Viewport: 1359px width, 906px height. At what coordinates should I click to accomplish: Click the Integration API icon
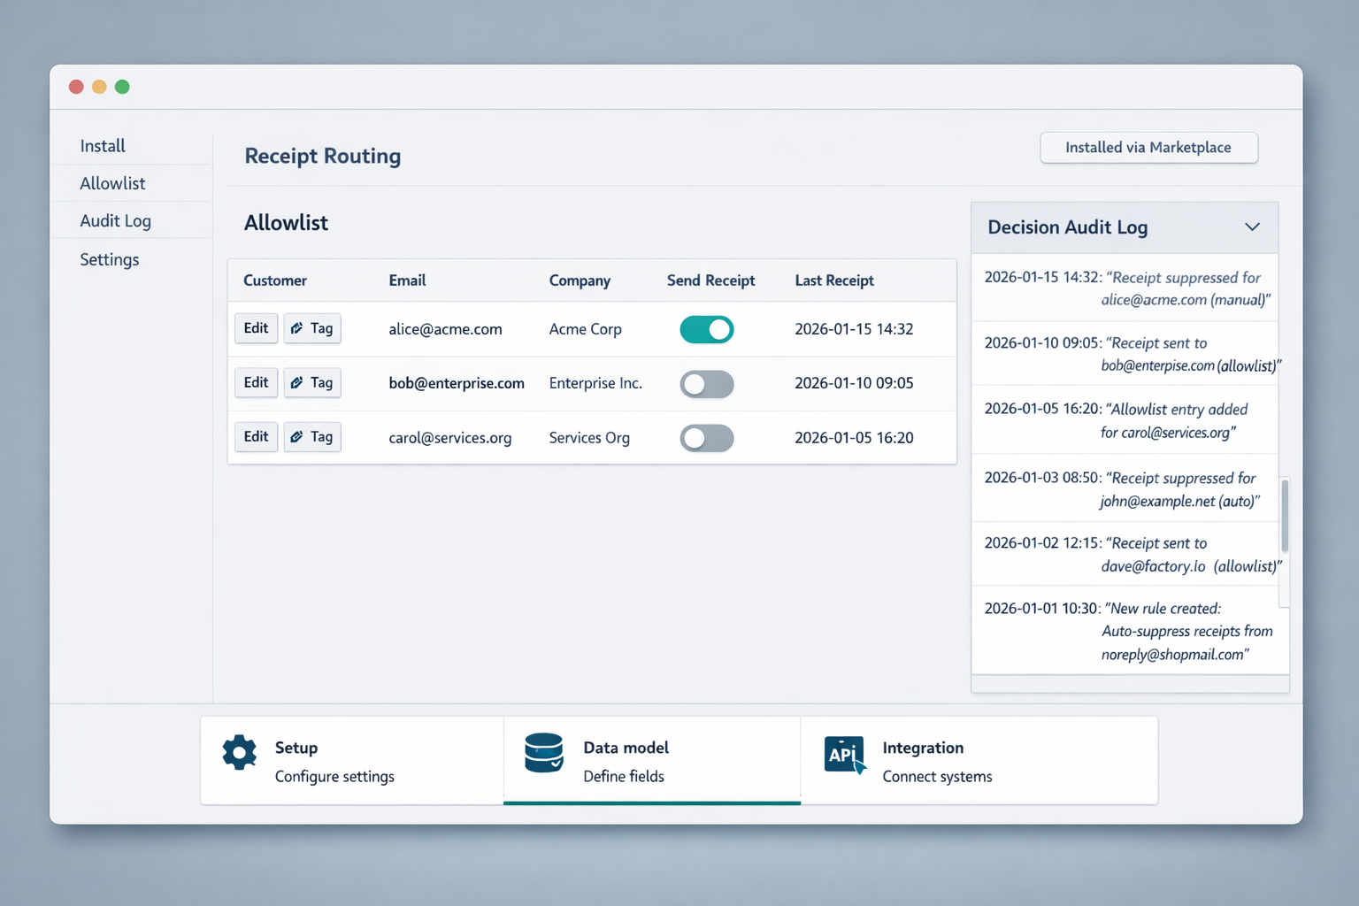pyautogui.click(x=843, y=755)
